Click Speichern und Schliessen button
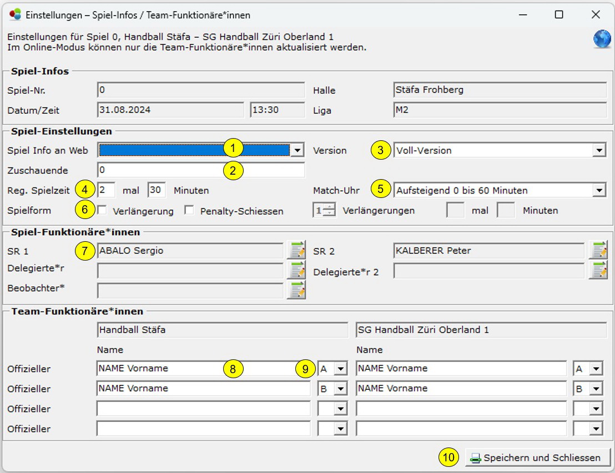The height and width of the screenshot is (473, 615). (x=537, y=458)
